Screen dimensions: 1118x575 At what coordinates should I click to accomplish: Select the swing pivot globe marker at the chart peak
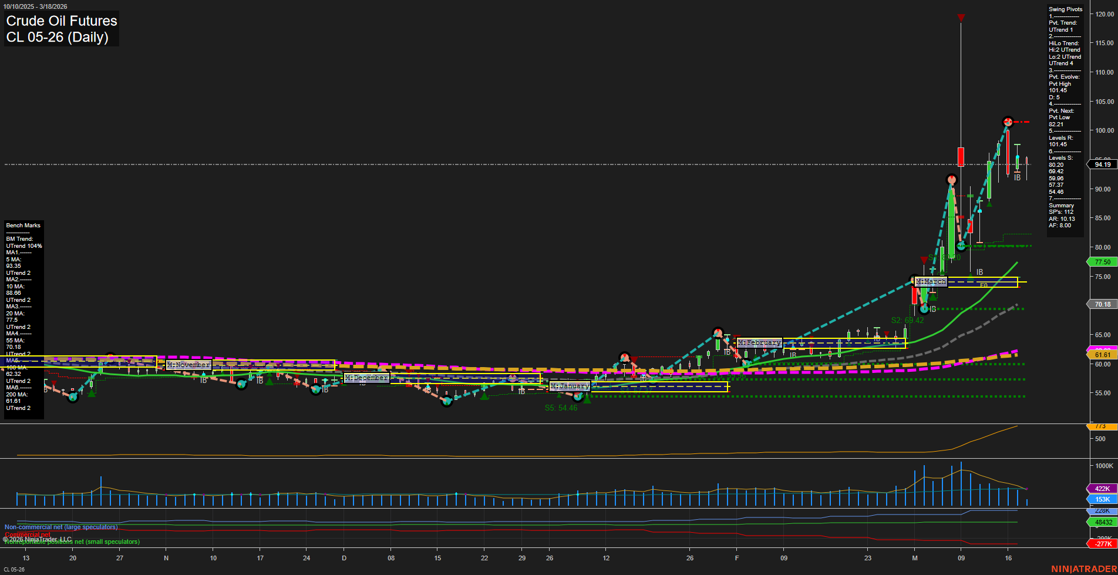1007,122
